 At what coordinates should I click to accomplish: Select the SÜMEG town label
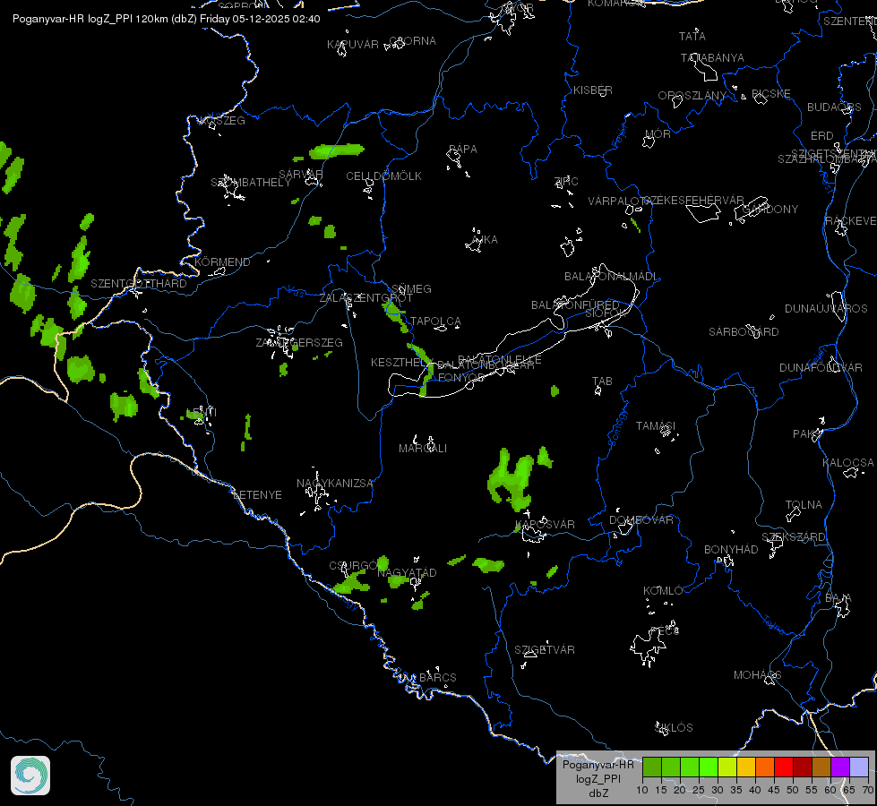412,289
